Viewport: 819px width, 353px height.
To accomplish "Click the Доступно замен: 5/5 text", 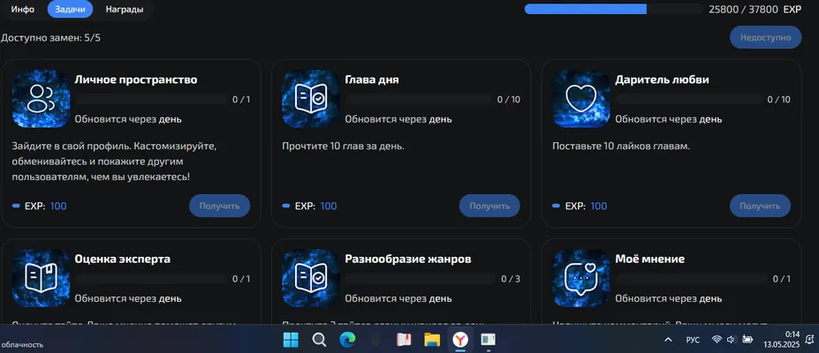I will pos(50,38).
